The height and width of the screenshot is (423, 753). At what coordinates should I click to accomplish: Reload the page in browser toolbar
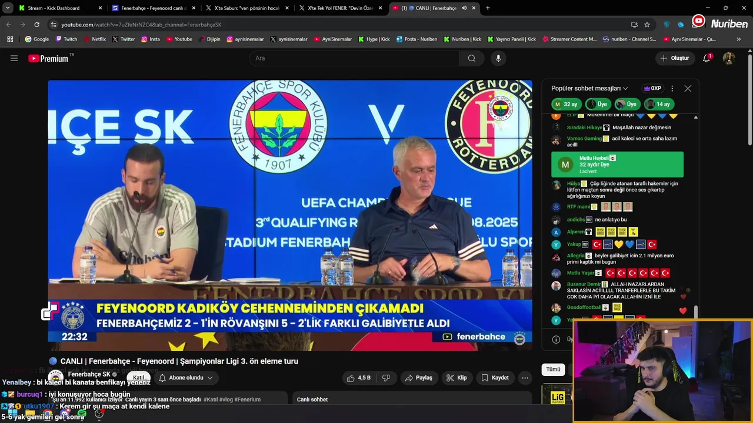coord(36,25)
